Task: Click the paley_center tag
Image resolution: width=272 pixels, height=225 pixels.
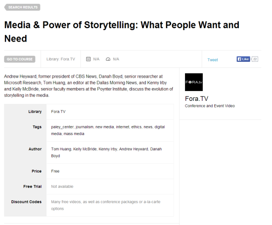Action: coord(62,127)
